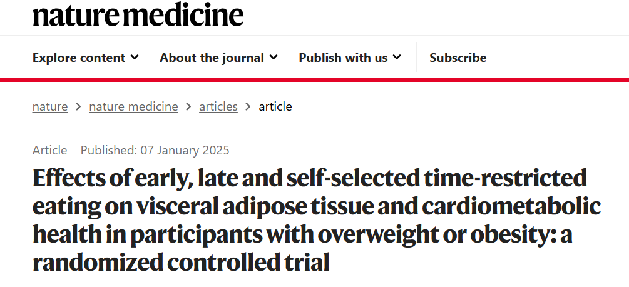Expand the chevron beside Publish with us
This screenshot has width=629, height=287.
(x=397, y=58)
